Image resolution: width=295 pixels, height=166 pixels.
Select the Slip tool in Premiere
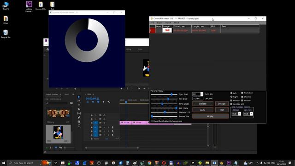[79, 113]
